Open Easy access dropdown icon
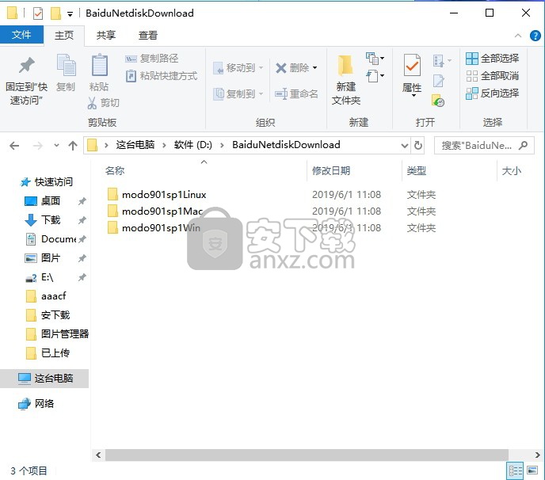The image size is (545, 480). [x=375, y=76]
